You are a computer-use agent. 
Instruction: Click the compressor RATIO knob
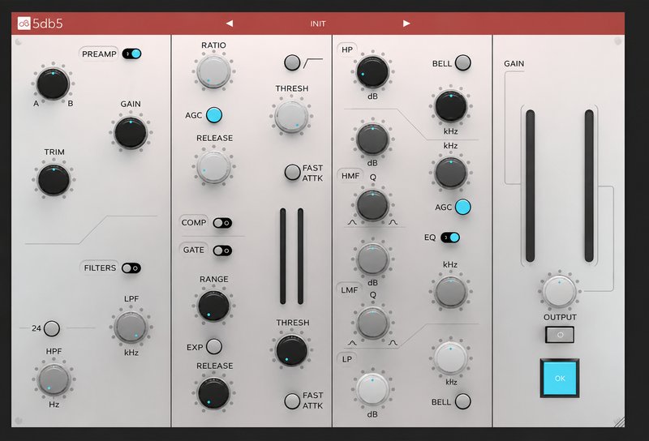[213, 71]
